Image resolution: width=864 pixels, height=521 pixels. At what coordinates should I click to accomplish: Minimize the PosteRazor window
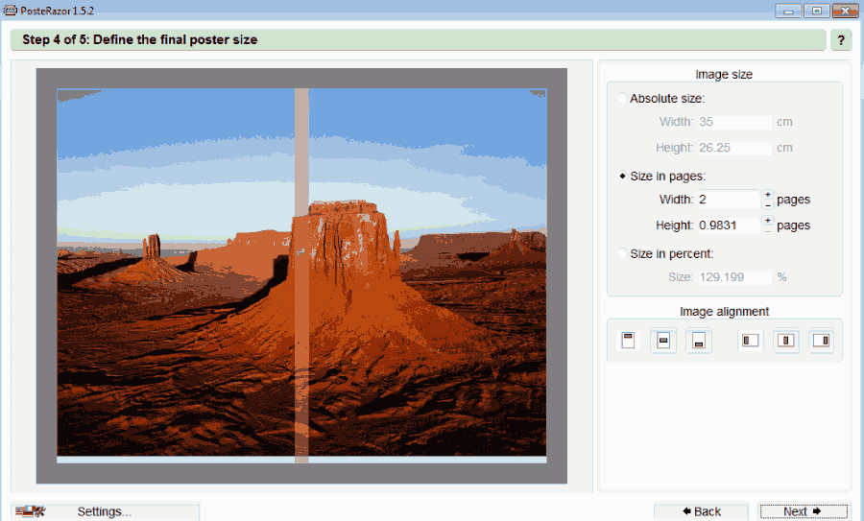point(788,11)
